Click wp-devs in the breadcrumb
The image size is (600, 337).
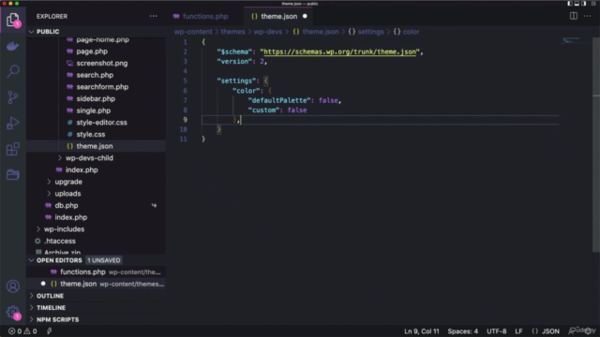[x=268, y=32]
